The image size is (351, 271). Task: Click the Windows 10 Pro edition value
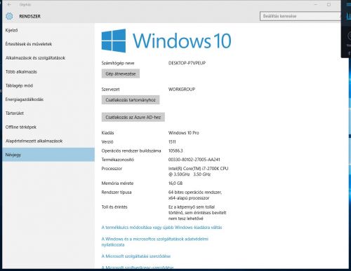coord(184,132)
